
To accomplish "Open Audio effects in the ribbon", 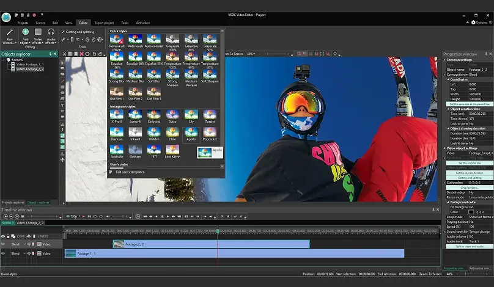I will click(51, 36).
